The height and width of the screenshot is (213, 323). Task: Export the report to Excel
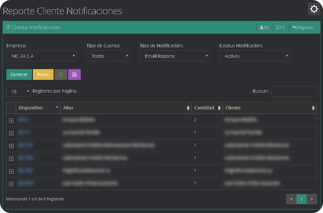60,74
